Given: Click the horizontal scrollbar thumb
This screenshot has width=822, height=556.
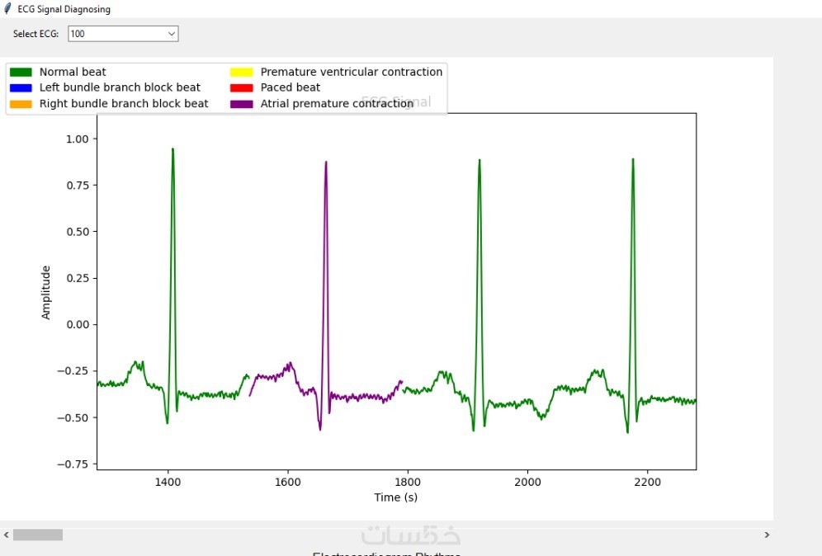Looking at the screenshot, I should tap(37, 535).
